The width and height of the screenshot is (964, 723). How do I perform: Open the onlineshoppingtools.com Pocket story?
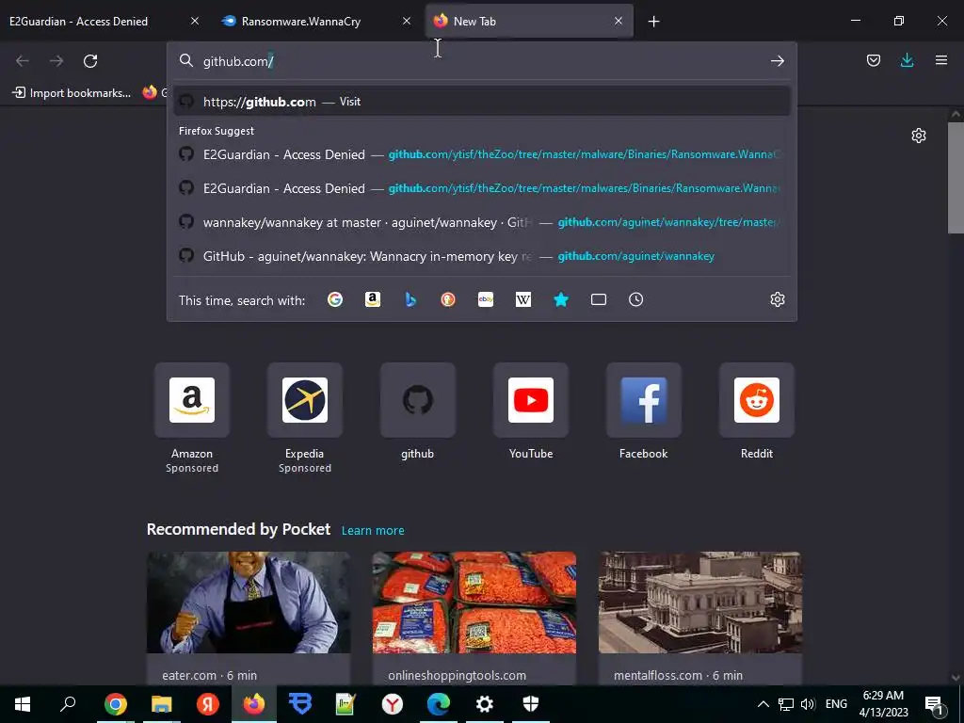pos(474,618)
